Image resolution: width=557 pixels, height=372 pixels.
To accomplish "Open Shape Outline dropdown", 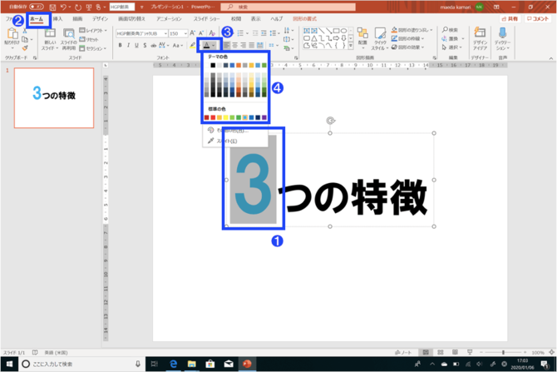I will point(408,39).
